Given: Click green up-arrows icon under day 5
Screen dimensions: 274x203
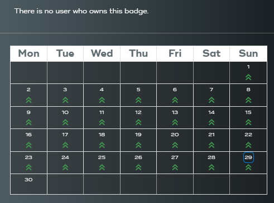Looking at the screenshot, I should pyautogui.click(x=138, y=100).
